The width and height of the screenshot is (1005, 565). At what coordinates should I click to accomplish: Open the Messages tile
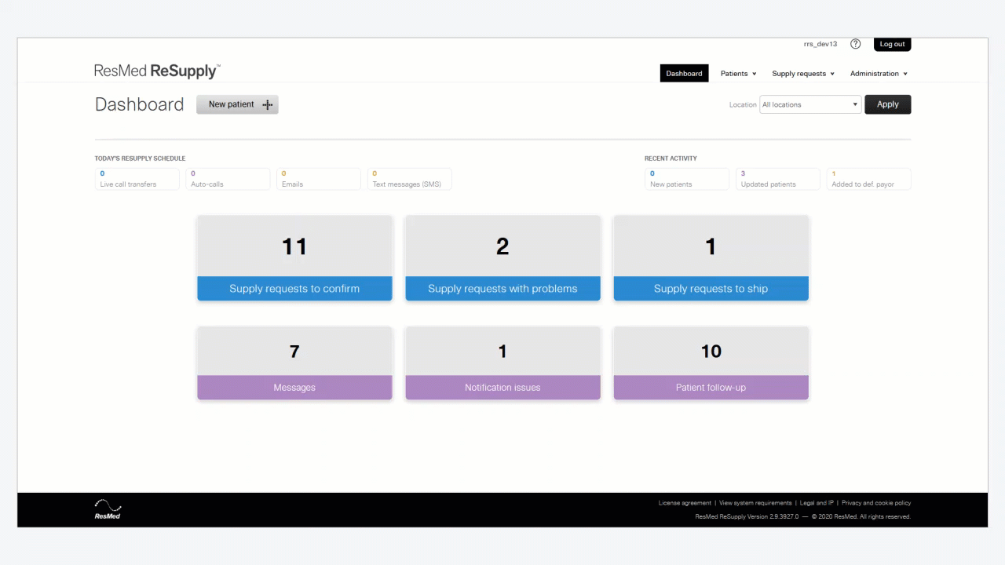(x=294, y=363)
